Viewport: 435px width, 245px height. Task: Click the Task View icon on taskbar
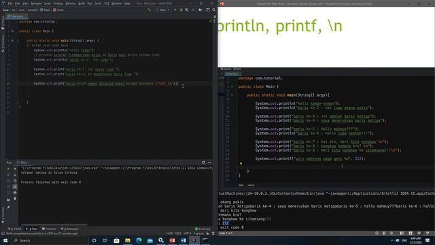[x=105, y=240]
